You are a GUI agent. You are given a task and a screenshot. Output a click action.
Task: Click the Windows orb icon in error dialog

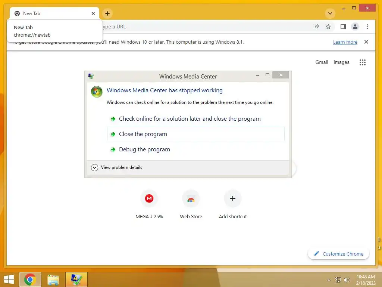coord(97,92)
